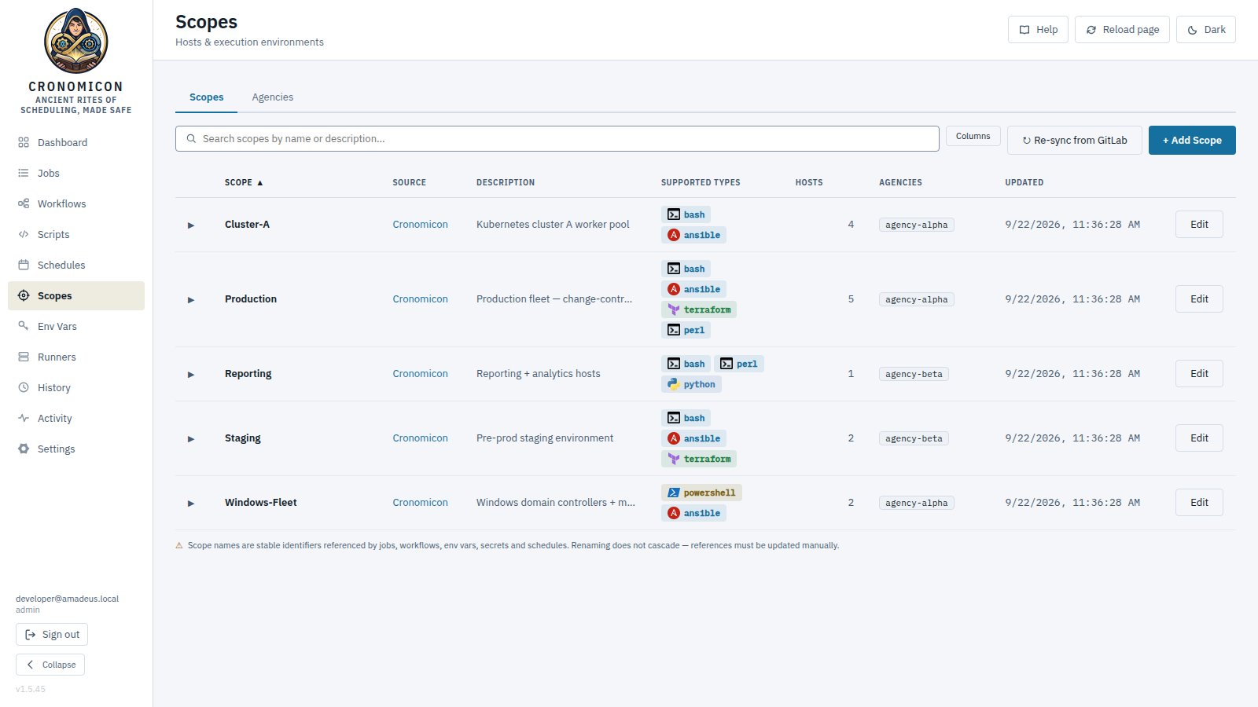Select Scopes sidebar item

pos(76,295)
